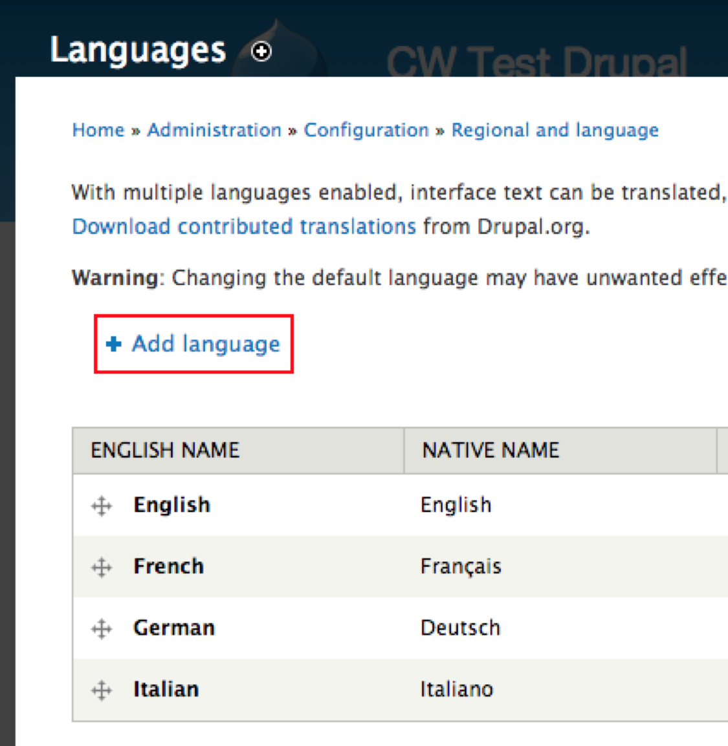Viewport: 728px width, 746px height.
Task: Click the blue plus icon before Add language
Action: (x=114, y=344)
